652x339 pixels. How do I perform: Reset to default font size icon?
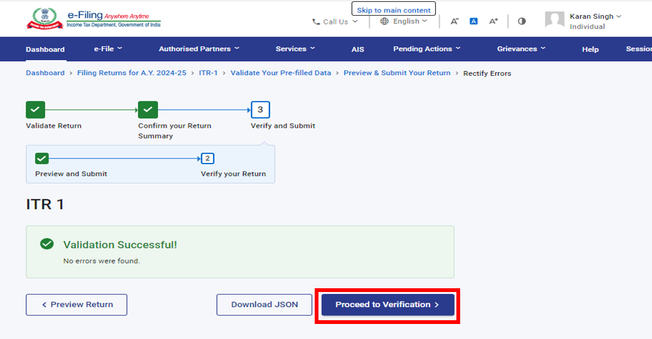point(474,21)
